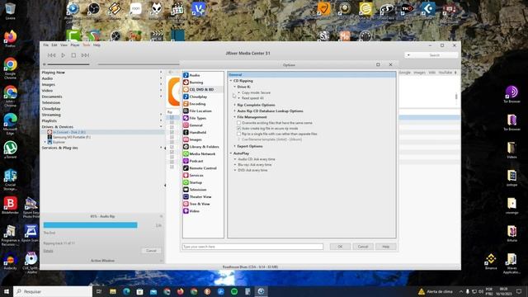Image resolution: width=528 pixels, height=297 pixels.
Task: Select Playing Now in the JRiver tree
Action: pos(53,73)
